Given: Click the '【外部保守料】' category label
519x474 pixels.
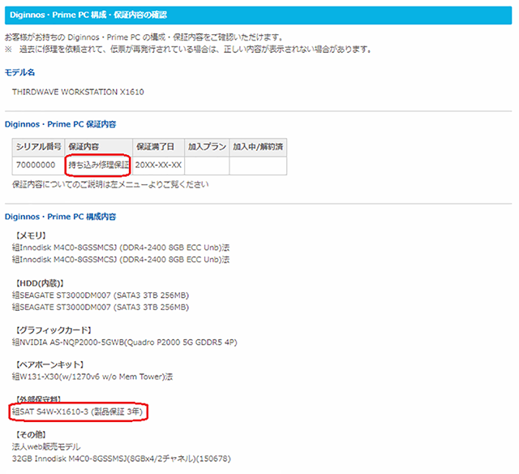Looking at the screenshot, I should click(38, 399).
